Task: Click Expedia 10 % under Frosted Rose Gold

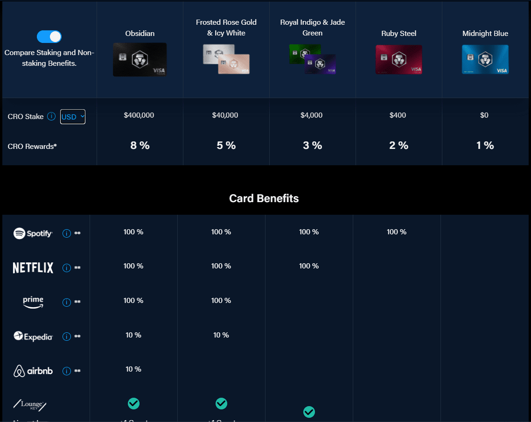Action: coord(221,335)
